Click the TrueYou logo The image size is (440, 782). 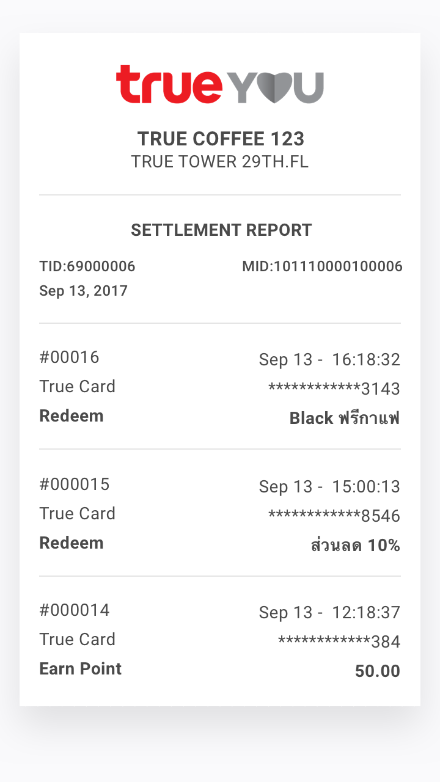pyautogui.click(x=220, y=85)
